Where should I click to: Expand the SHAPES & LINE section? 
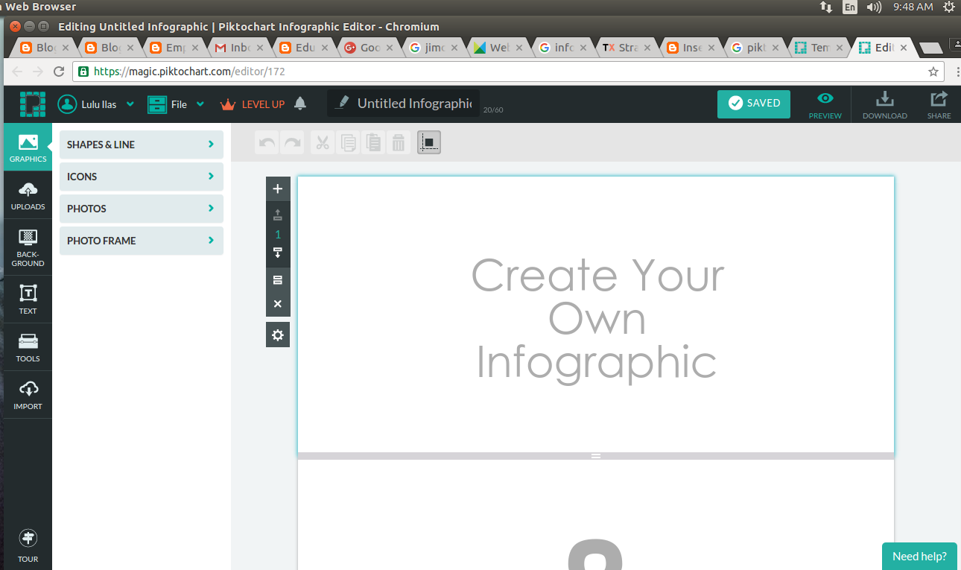[141, 144]
